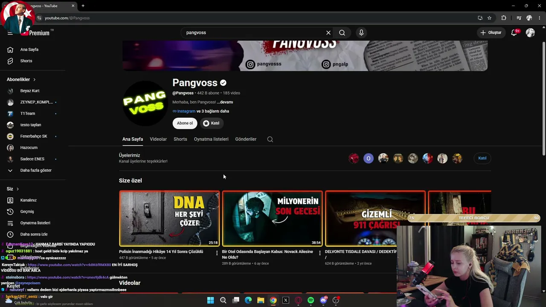Switch to the channel Shorts tab
Viewport: 546px width, 307px height.
click(x=180, y=139)
